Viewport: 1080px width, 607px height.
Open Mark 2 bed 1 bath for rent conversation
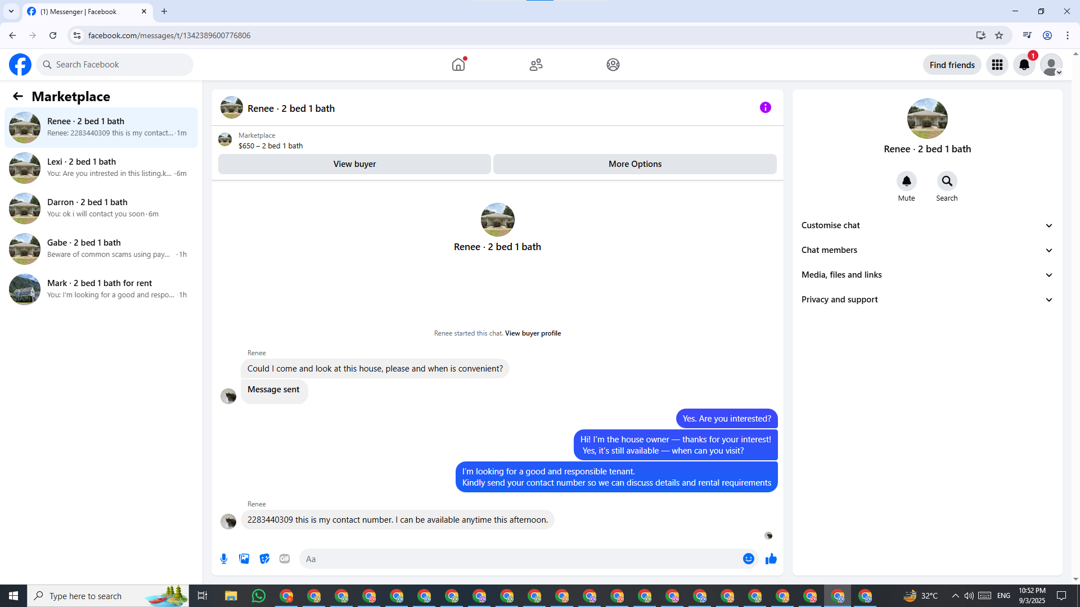101,289
